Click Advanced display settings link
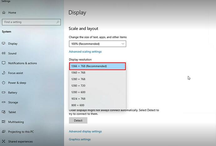This screenshot has height=146, width=216. pos(85,131)
